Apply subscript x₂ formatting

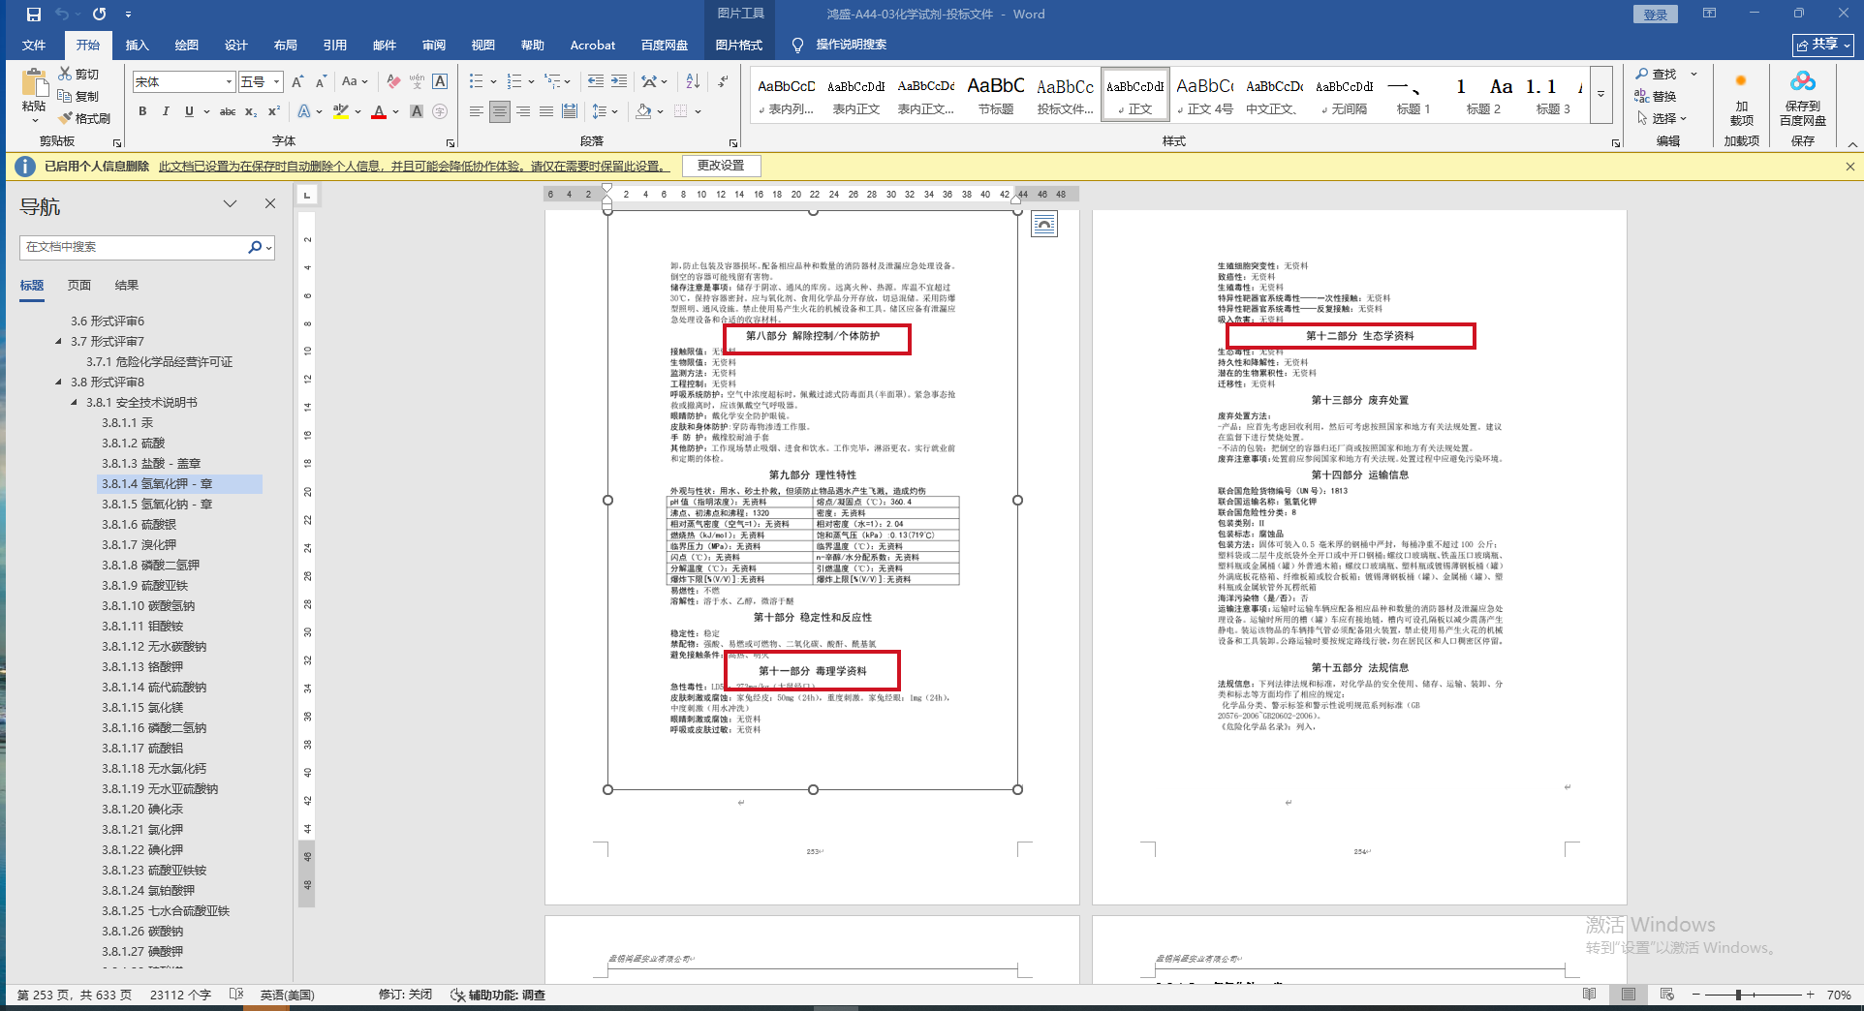tap(251, 111)
